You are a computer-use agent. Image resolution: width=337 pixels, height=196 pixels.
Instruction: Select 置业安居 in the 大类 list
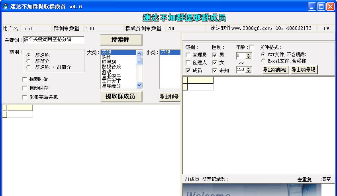(118, 76)
